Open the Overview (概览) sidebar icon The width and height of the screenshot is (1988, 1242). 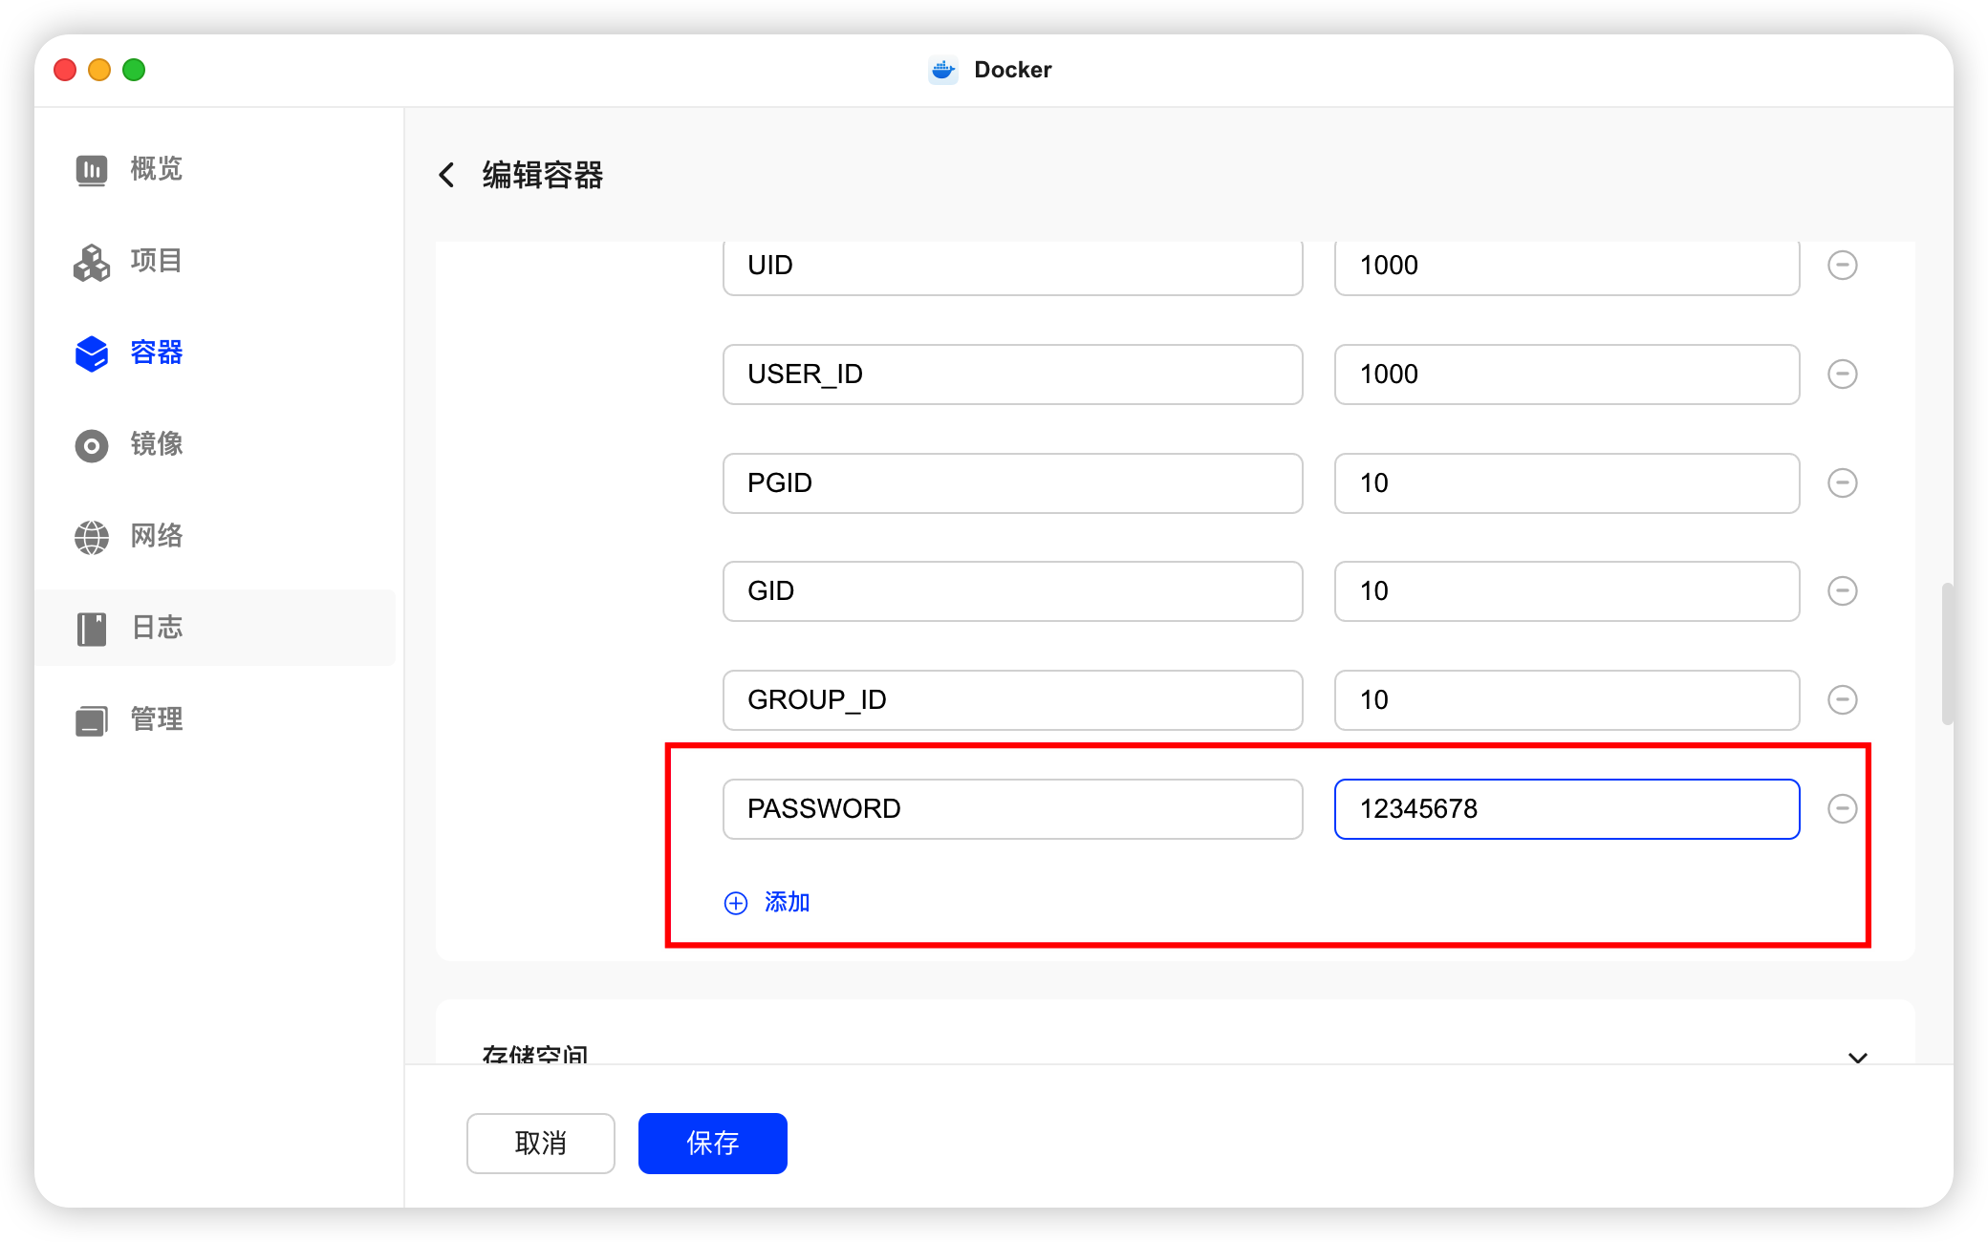pos(92,170)
